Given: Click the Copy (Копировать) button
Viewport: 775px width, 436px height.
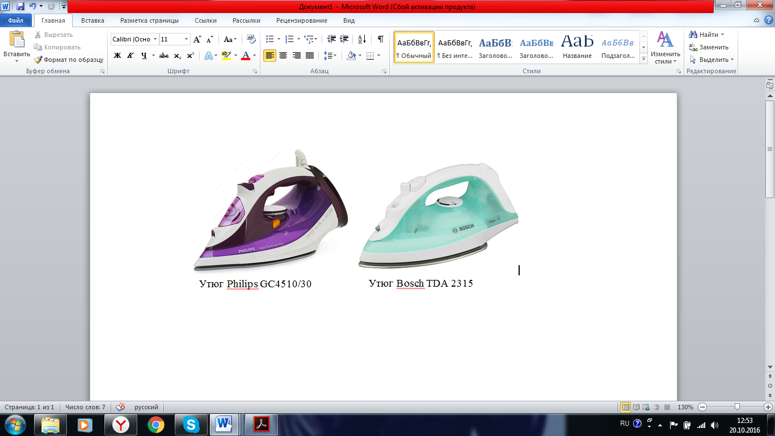Looking at the screenshot, I should point(57,47).
